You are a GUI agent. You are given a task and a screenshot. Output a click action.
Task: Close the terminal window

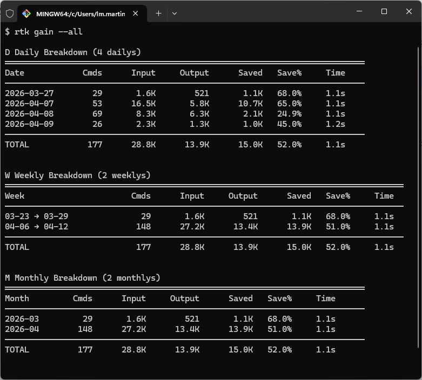(409, 11)
